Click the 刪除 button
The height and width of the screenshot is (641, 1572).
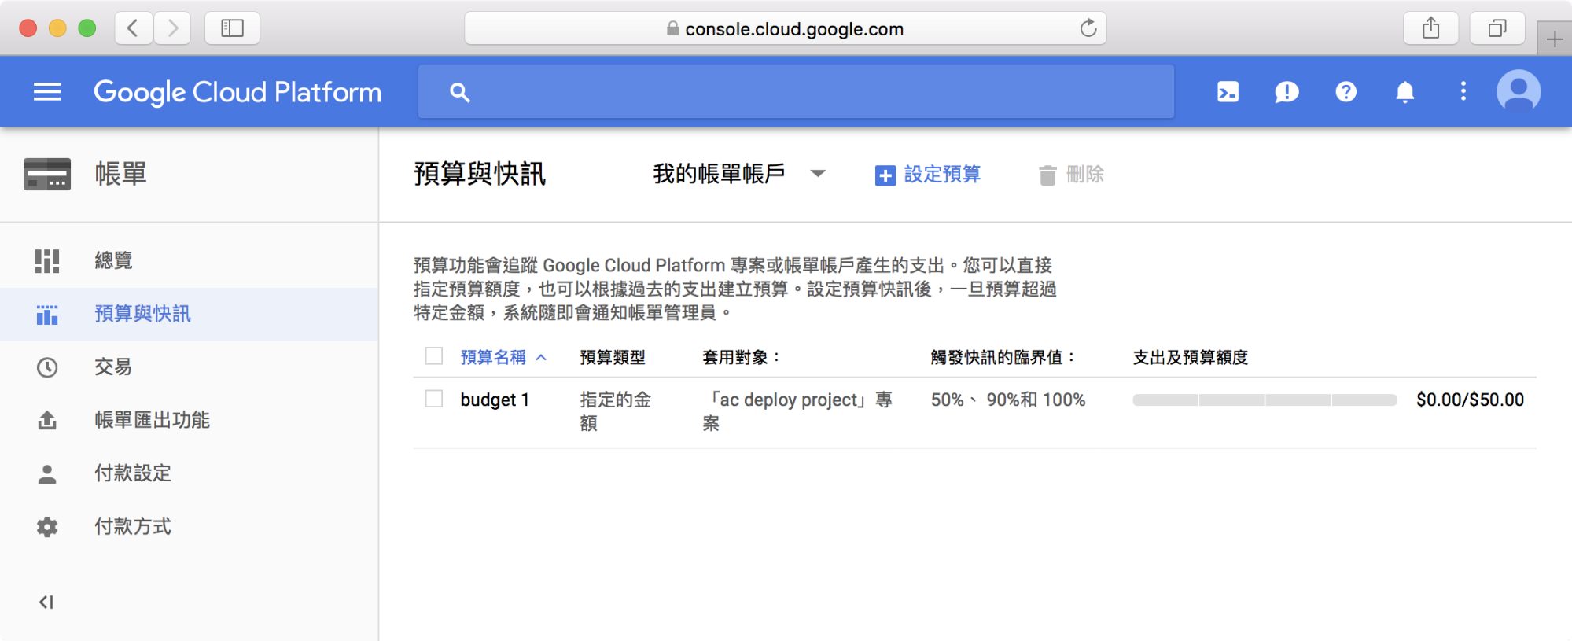(1071, 175)
